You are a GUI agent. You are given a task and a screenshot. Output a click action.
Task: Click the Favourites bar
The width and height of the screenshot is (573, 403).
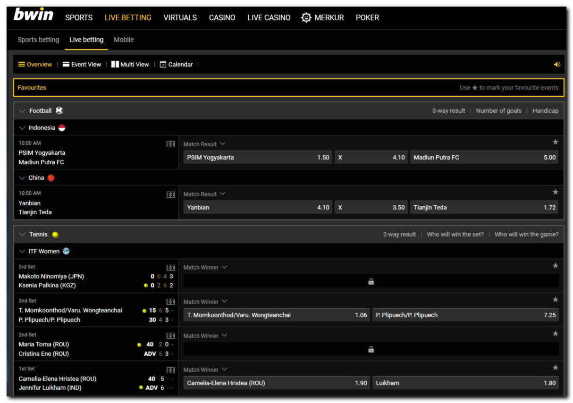click(288, 87)
